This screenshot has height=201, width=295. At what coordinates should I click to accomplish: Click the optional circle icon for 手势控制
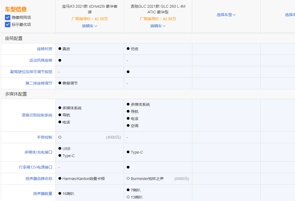(60, 137)
